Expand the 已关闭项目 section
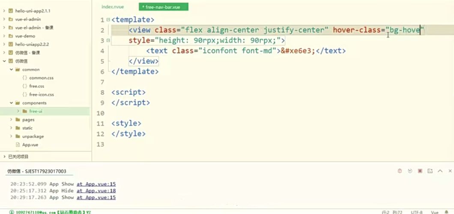 4,157
